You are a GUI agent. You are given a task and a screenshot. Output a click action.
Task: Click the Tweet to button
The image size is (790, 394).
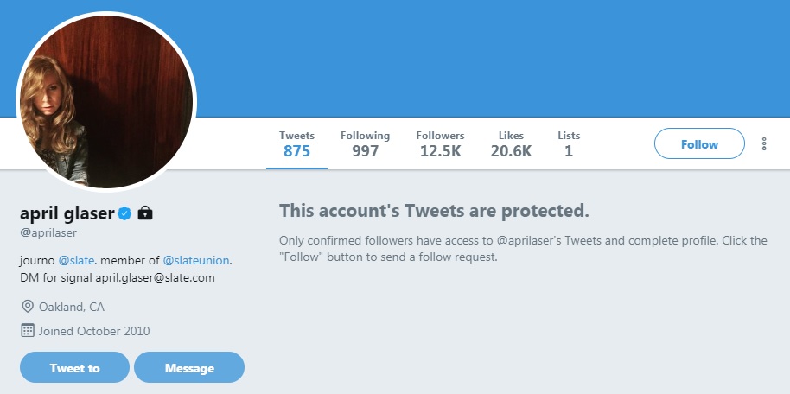74,367
